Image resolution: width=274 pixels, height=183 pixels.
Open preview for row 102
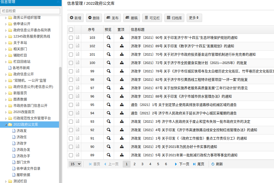tap(109, 46)
